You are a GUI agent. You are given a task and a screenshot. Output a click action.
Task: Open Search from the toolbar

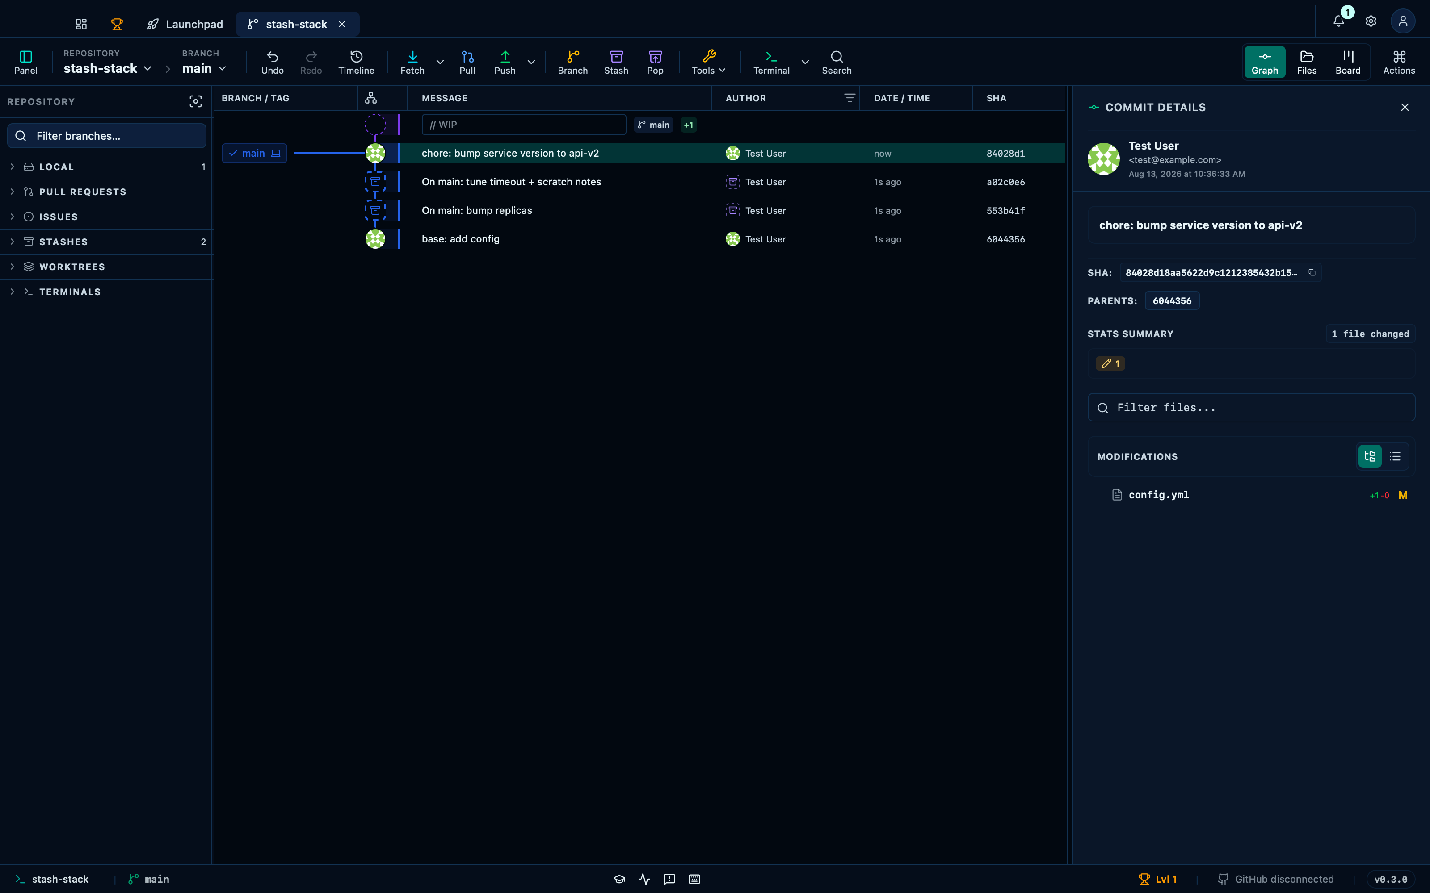(x=836, y=62)
